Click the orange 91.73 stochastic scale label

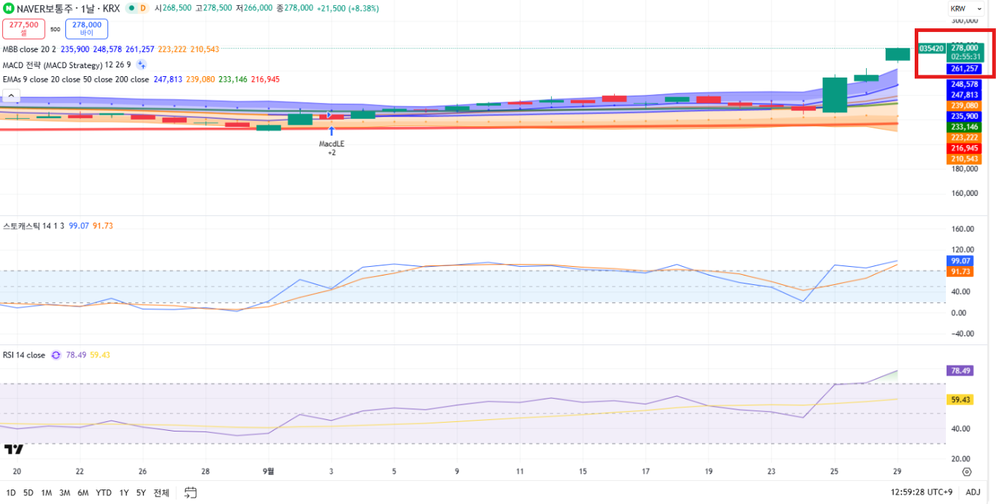960,271
